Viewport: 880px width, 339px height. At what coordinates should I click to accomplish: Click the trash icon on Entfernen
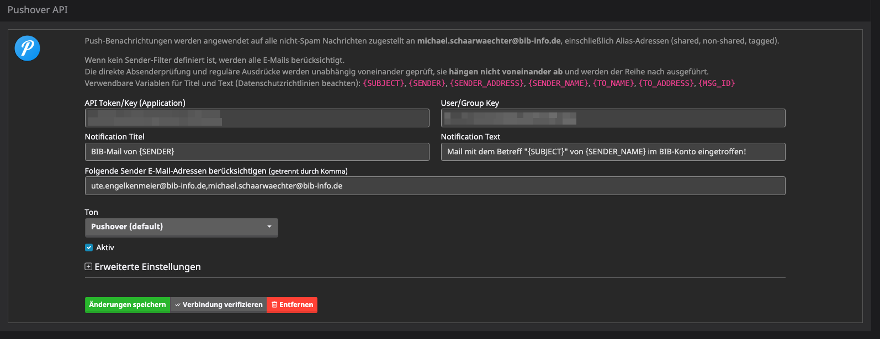point(274,305)
